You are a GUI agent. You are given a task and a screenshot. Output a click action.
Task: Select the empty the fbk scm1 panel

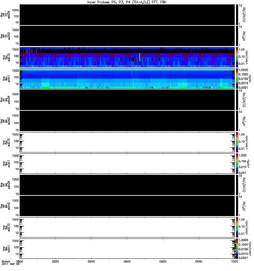pos(127,249)
